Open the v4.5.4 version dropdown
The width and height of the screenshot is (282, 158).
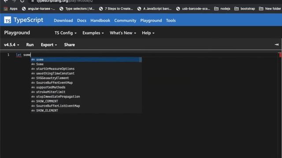[x=11, y=45]
